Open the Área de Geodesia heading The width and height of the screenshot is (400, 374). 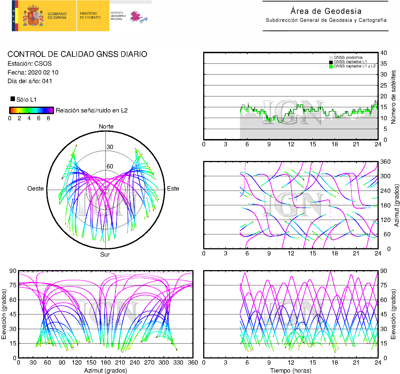(326, 11)
